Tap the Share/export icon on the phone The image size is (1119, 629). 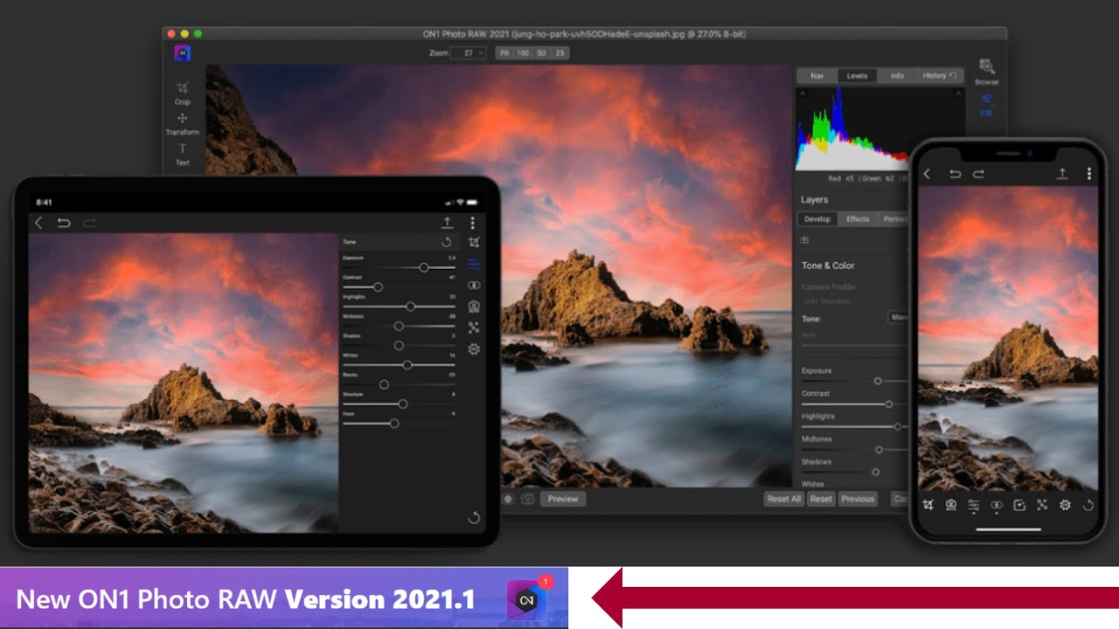point(1062,173)
